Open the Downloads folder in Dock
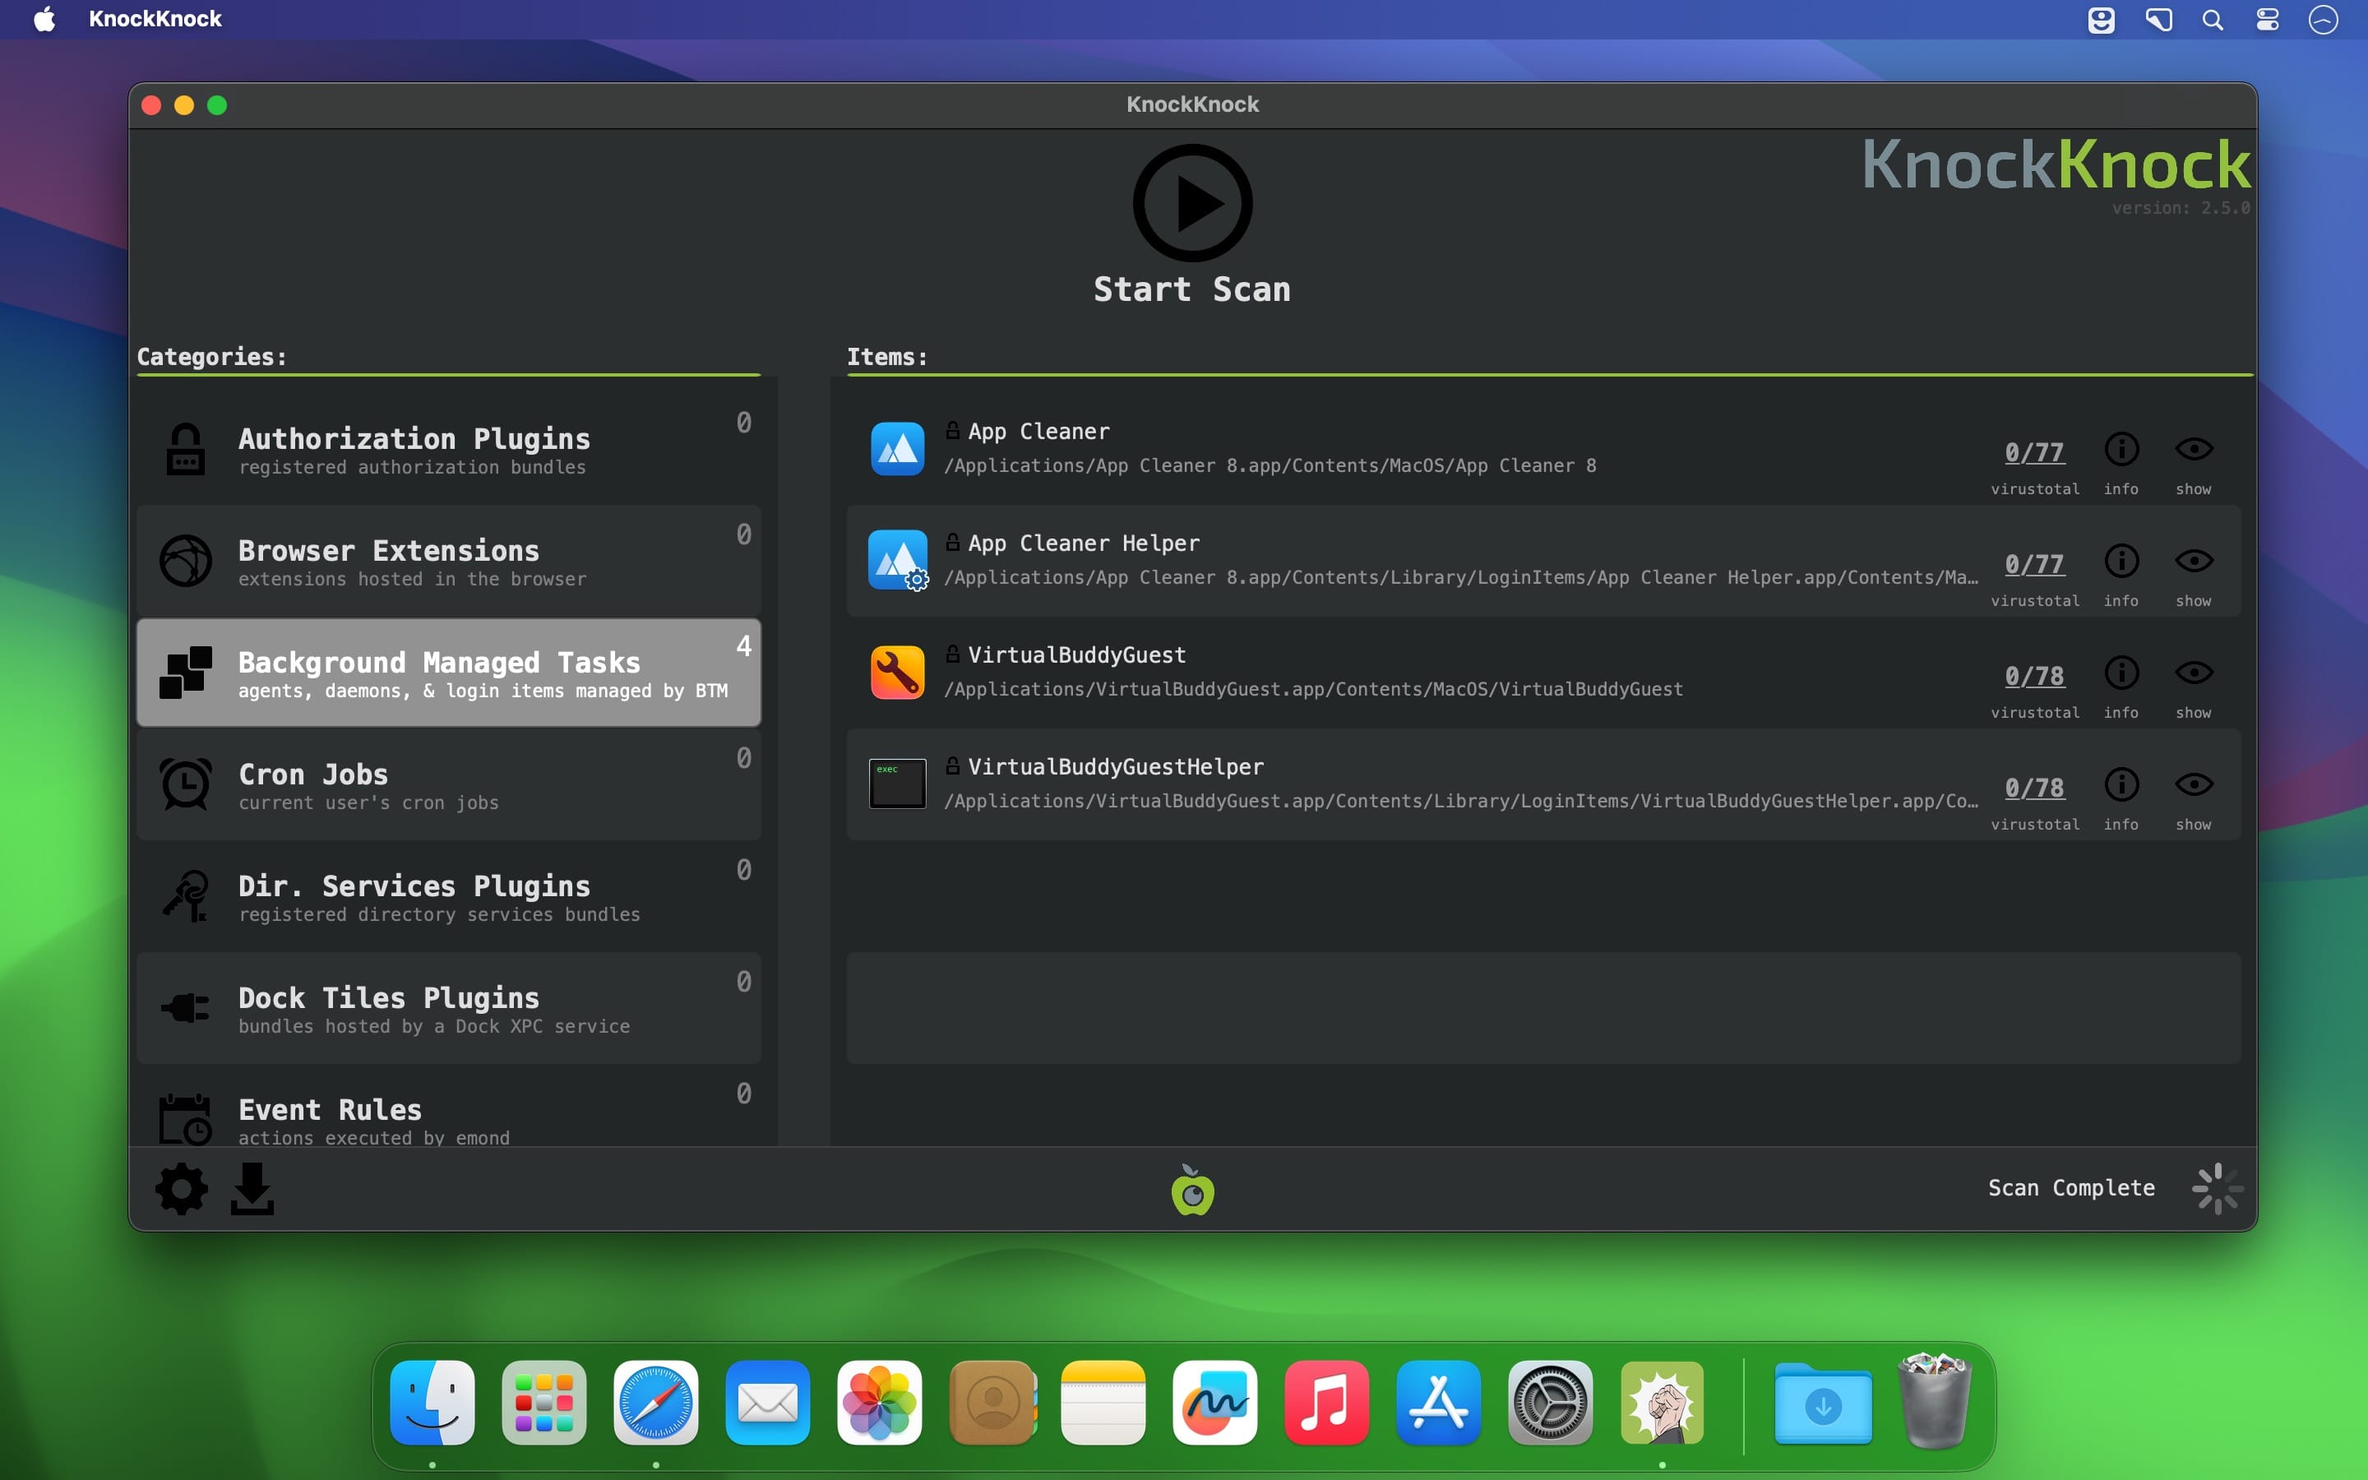 point(1823,1403)
